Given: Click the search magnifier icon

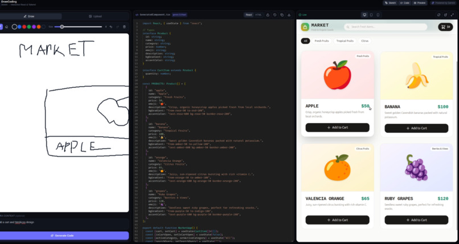Looking at the screenshot, I should pyautogui.click(x=348, y=27).
